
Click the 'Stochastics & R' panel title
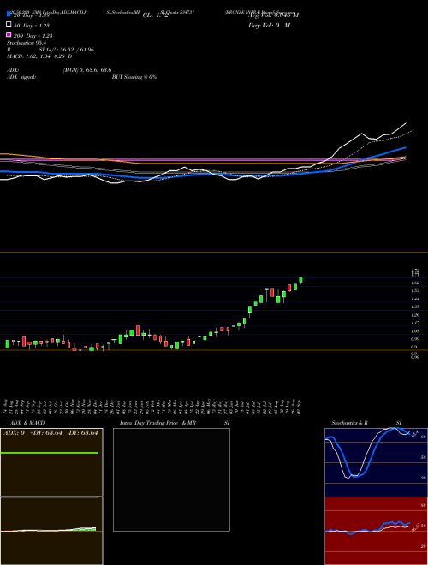(349, 423)
